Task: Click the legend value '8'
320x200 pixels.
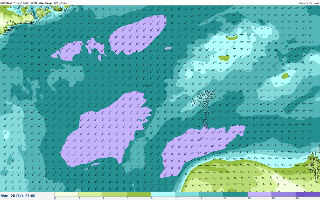Action: 151,198
